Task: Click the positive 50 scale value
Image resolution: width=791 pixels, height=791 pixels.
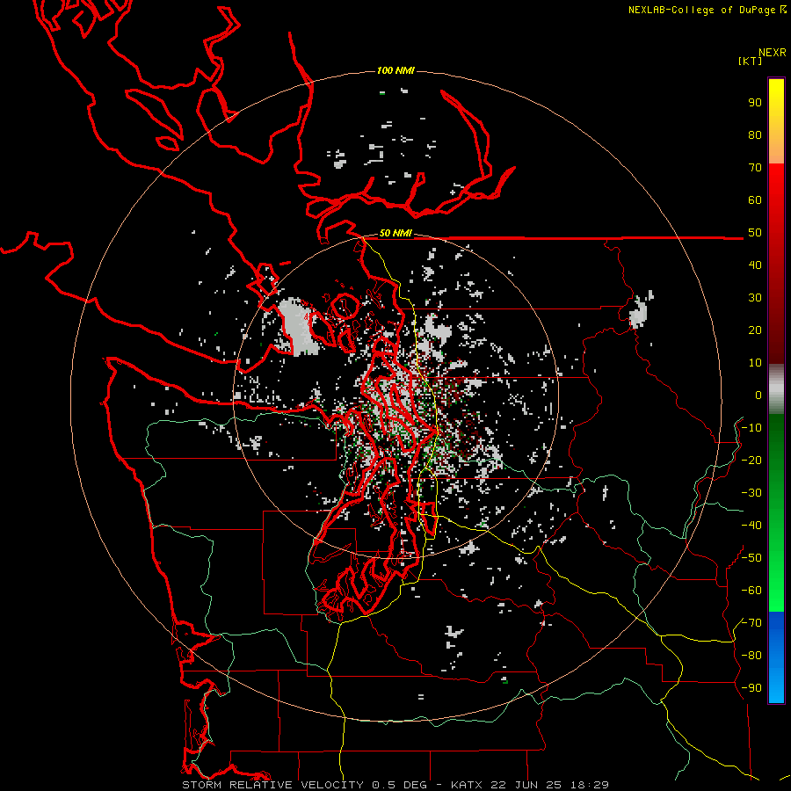Action: click(755, 233)
